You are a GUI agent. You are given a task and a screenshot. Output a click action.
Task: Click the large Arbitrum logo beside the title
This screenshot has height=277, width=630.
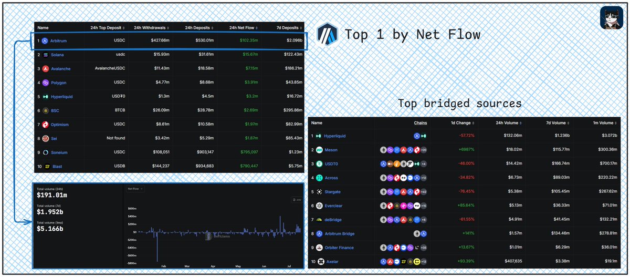coord(327,35)
